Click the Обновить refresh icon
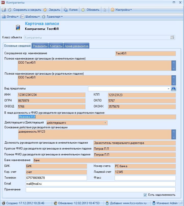184x206 pixels. [x=83, y=10]
